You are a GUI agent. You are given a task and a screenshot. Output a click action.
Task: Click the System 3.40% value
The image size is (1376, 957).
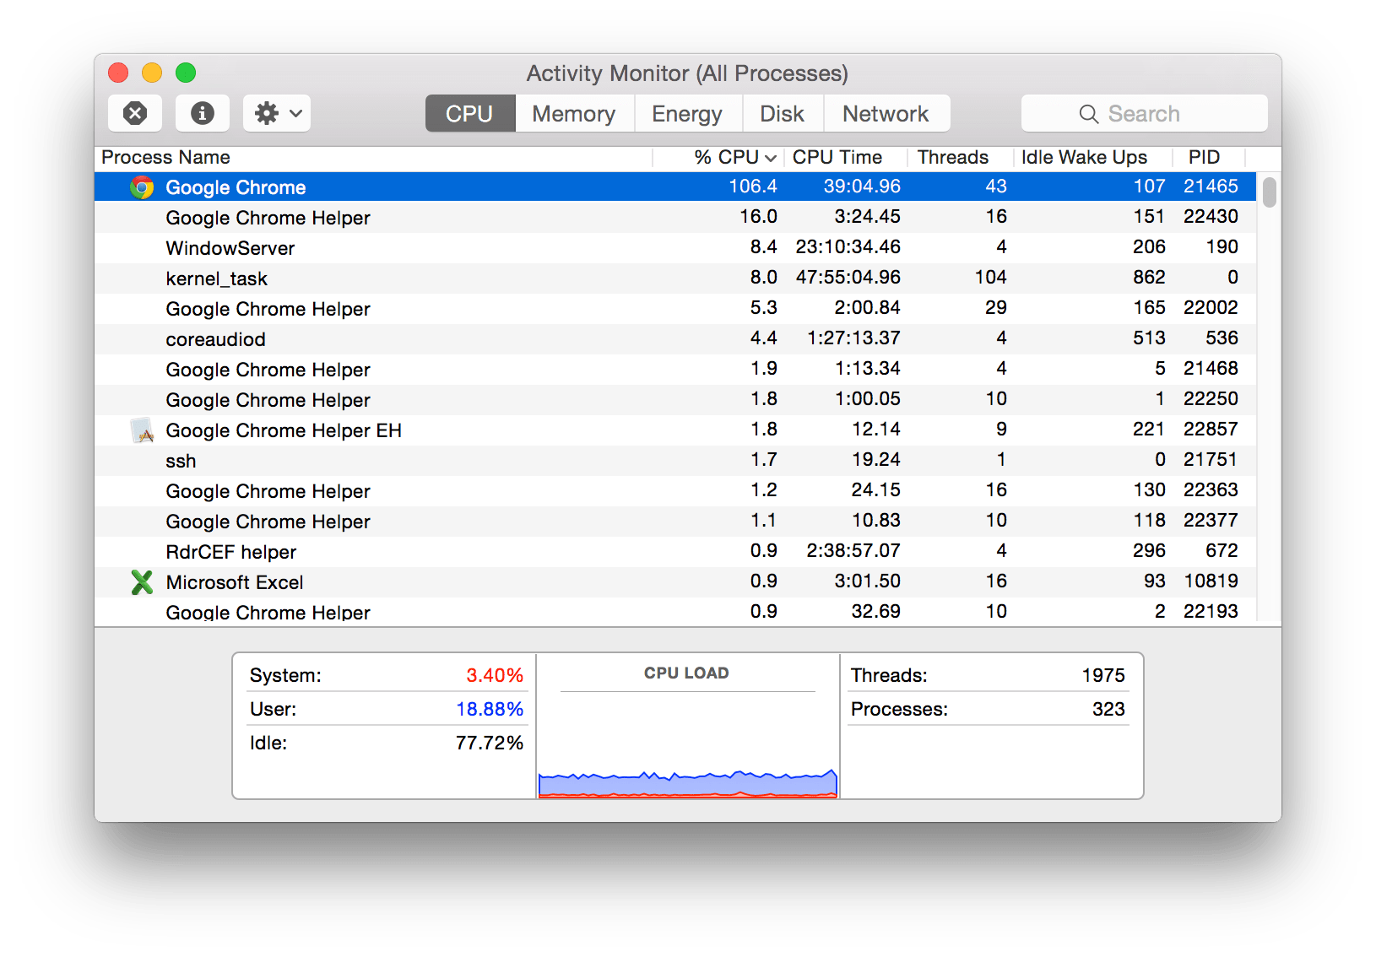[495, 676]
